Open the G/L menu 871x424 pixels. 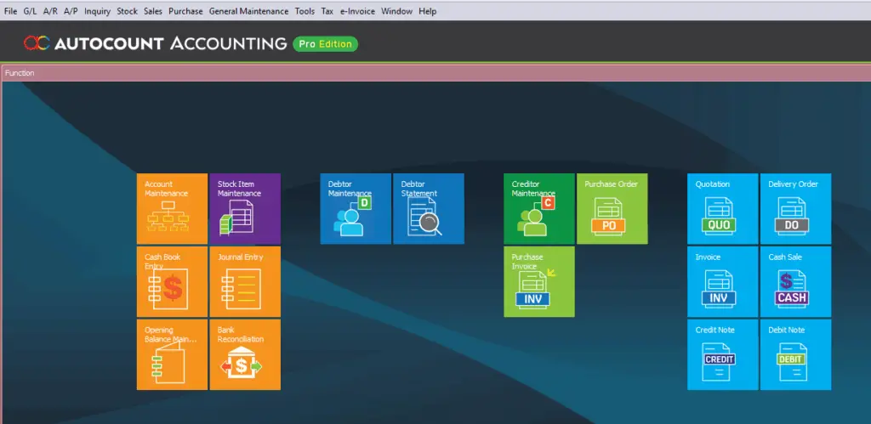30,11
